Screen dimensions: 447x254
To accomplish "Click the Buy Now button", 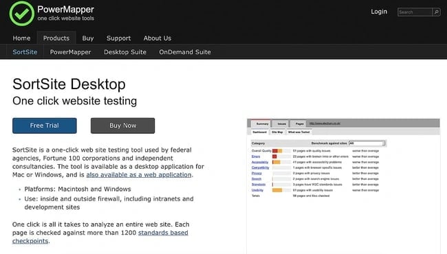I will click(x=123, y=126).
